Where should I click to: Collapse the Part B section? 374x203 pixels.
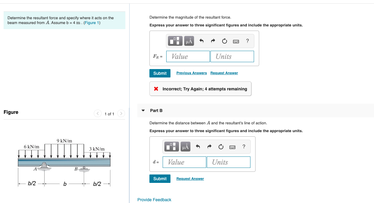click(143, 111)
